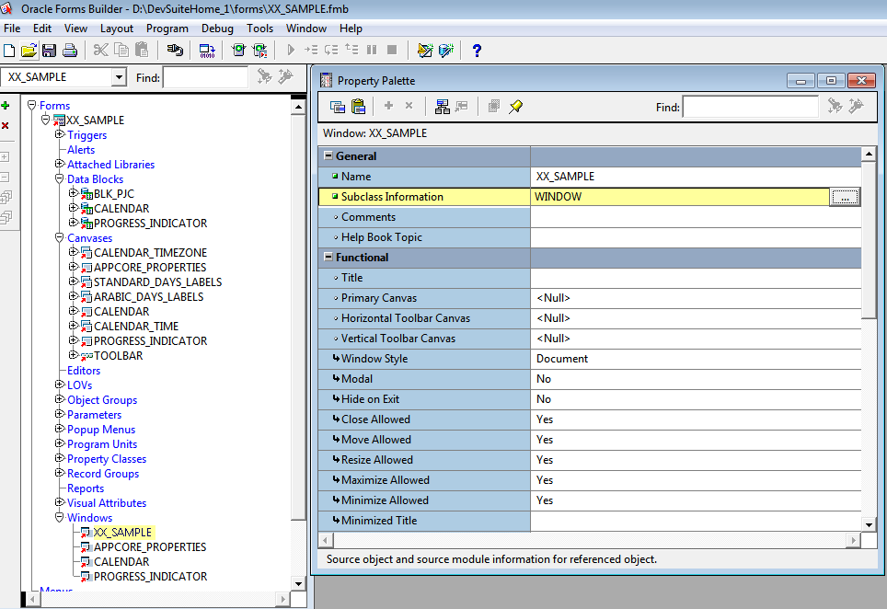
Task: Click the pushpin Freeze icon in Property Palette
Action: [x=515, y=107]
